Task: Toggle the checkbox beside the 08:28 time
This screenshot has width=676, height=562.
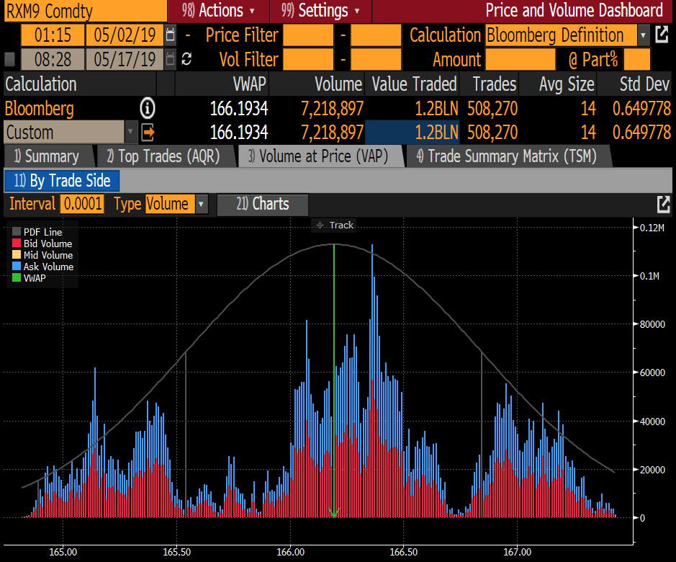Action: [9, 59]
